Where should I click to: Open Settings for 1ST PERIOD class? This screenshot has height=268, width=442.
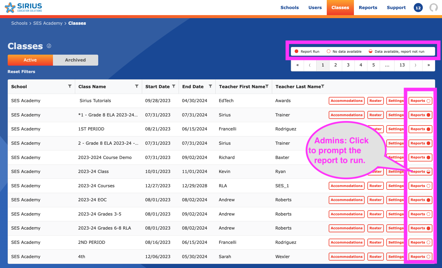point(396,129)
